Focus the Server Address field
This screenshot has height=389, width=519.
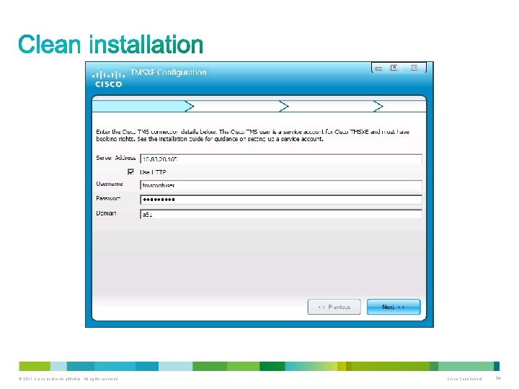point(281,159)
